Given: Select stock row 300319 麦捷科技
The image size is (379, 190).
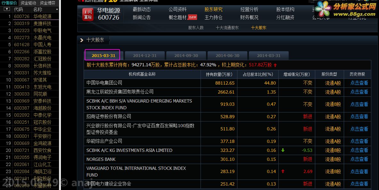Looking at the screenshot, I should 29,23.
